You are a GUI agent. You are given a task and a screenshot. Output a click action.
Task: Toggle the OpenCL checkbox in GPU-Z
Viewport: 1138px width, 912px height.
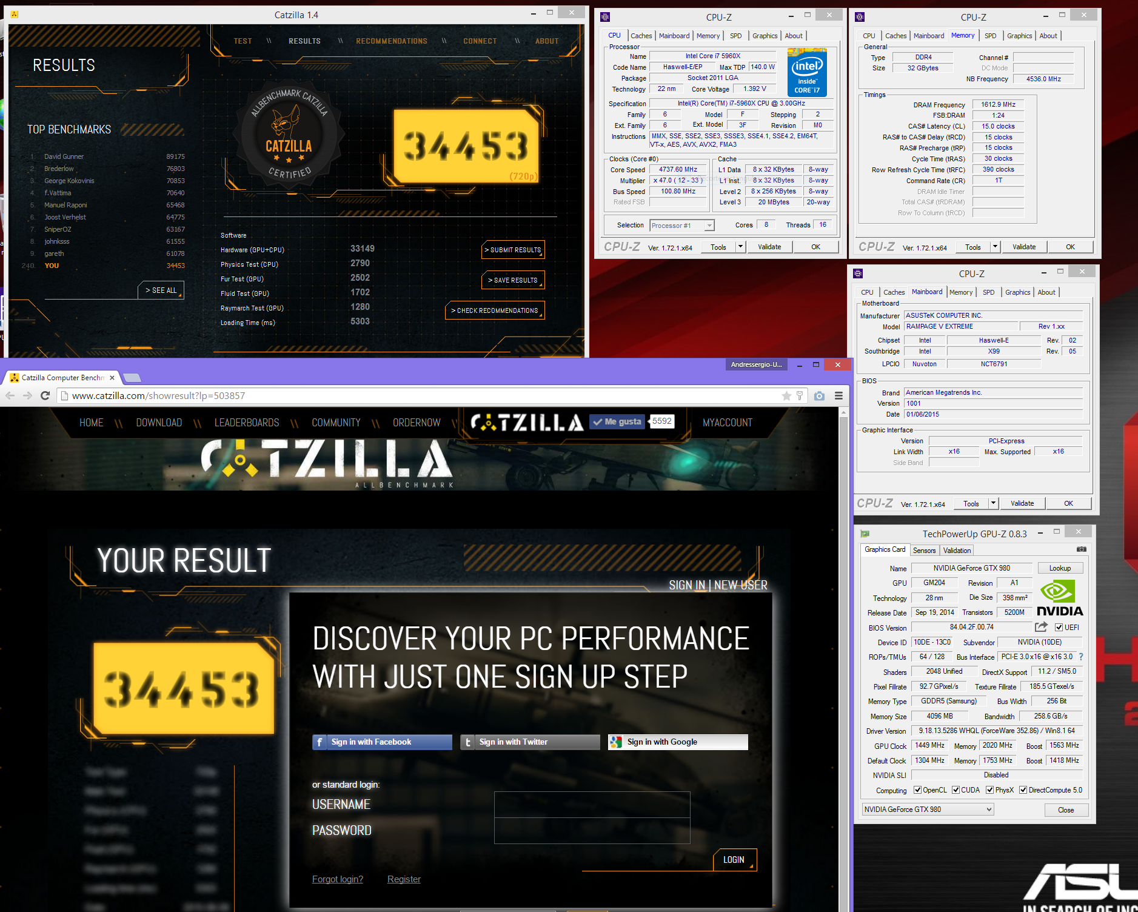coord(918,790)
